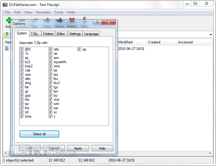Open the File menu
The width and height of the screenshot is (216, 166).
(7, 12)
